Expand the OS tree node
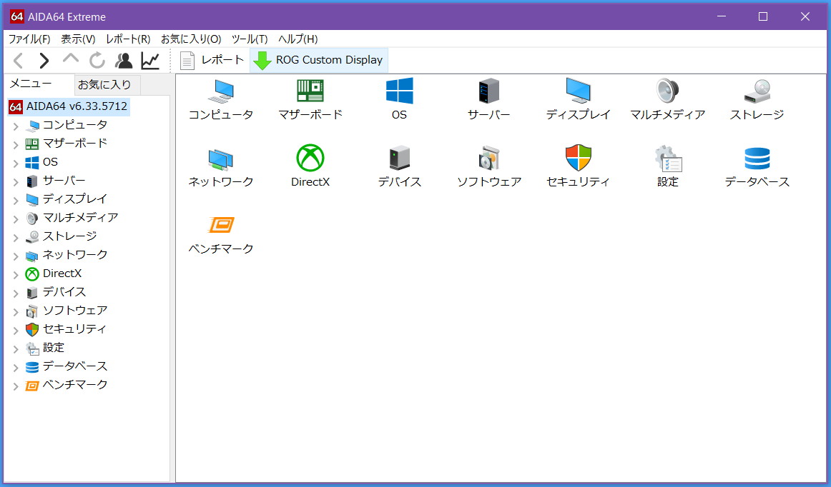 click(x=16, y=163)
